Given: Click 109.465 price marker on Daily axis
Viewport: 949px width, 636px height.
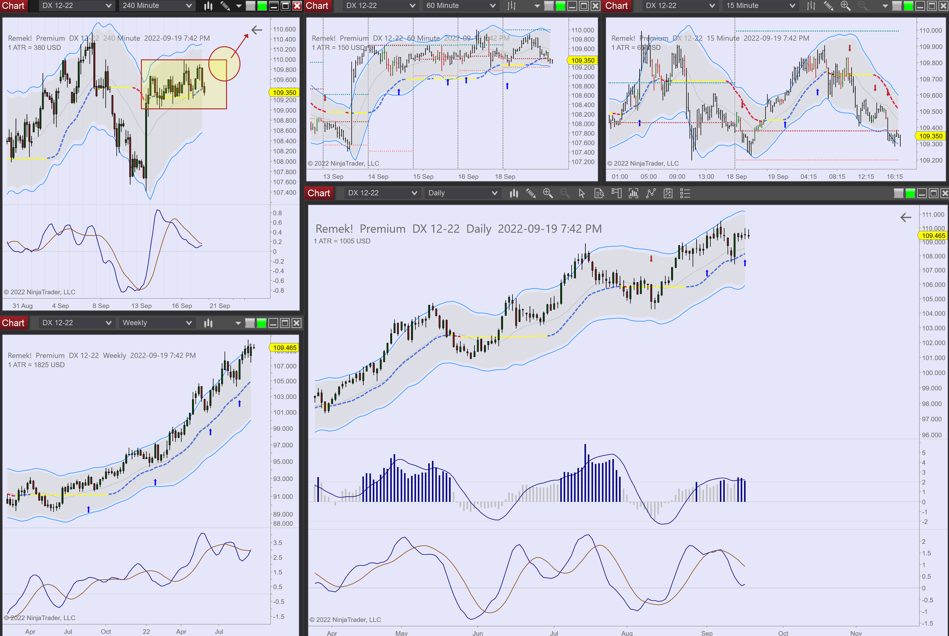Looking at the screenshot, I should click(x=933, y=236).
